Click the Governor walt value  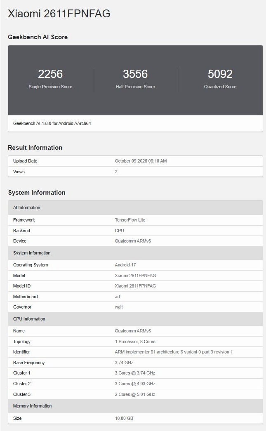(x=119, y=307)
